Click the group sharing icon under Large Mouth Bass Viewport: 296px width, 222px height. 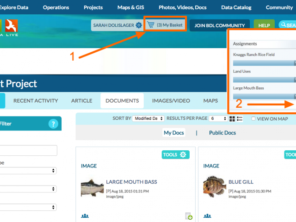point(85,216)
